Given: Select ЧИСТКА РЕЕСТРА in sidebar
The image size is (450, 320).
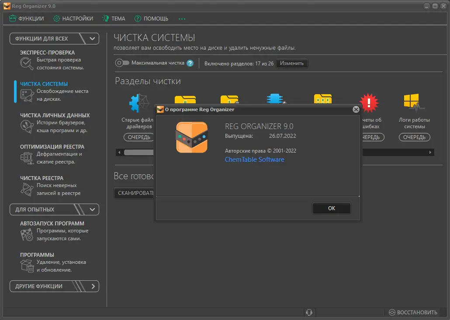Looking at the screenshot, I should [x=42, y=178].
